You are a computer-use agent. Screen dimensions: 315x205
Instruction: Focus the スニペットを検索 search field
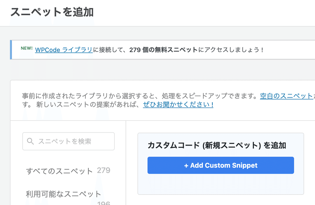pyautogui.click(x=69, y=141)
